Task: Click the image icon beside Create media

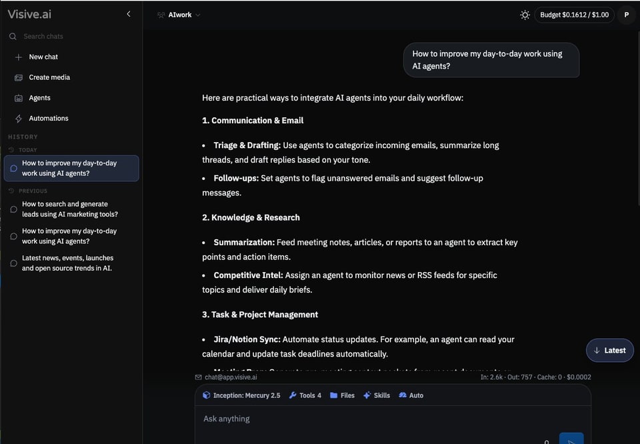Action: click(19, 77)
